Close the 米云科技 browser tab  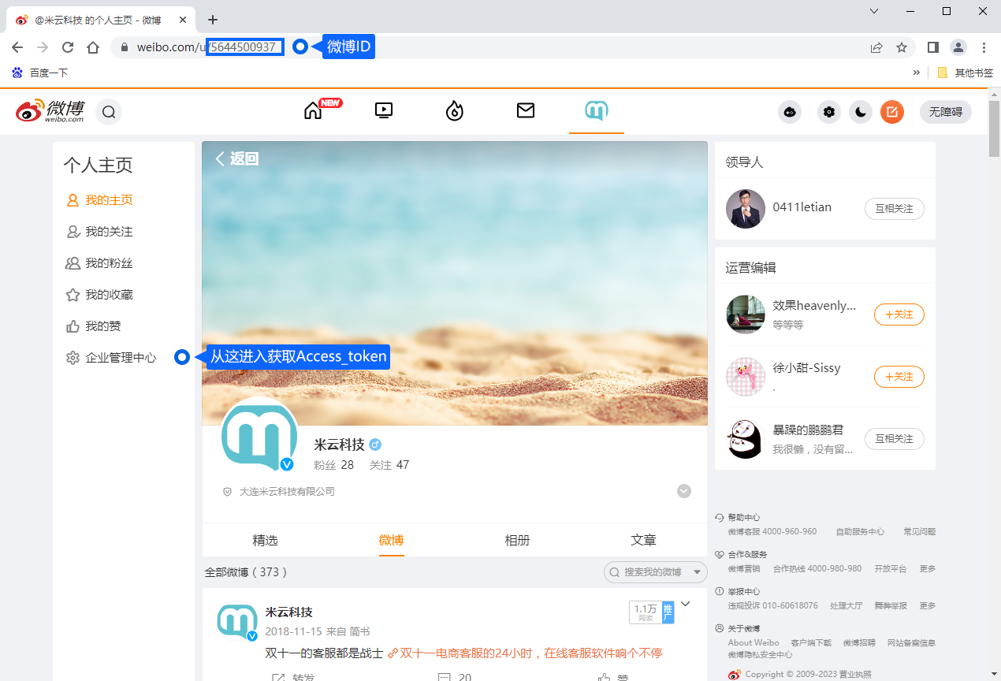[x=182, y=20]
